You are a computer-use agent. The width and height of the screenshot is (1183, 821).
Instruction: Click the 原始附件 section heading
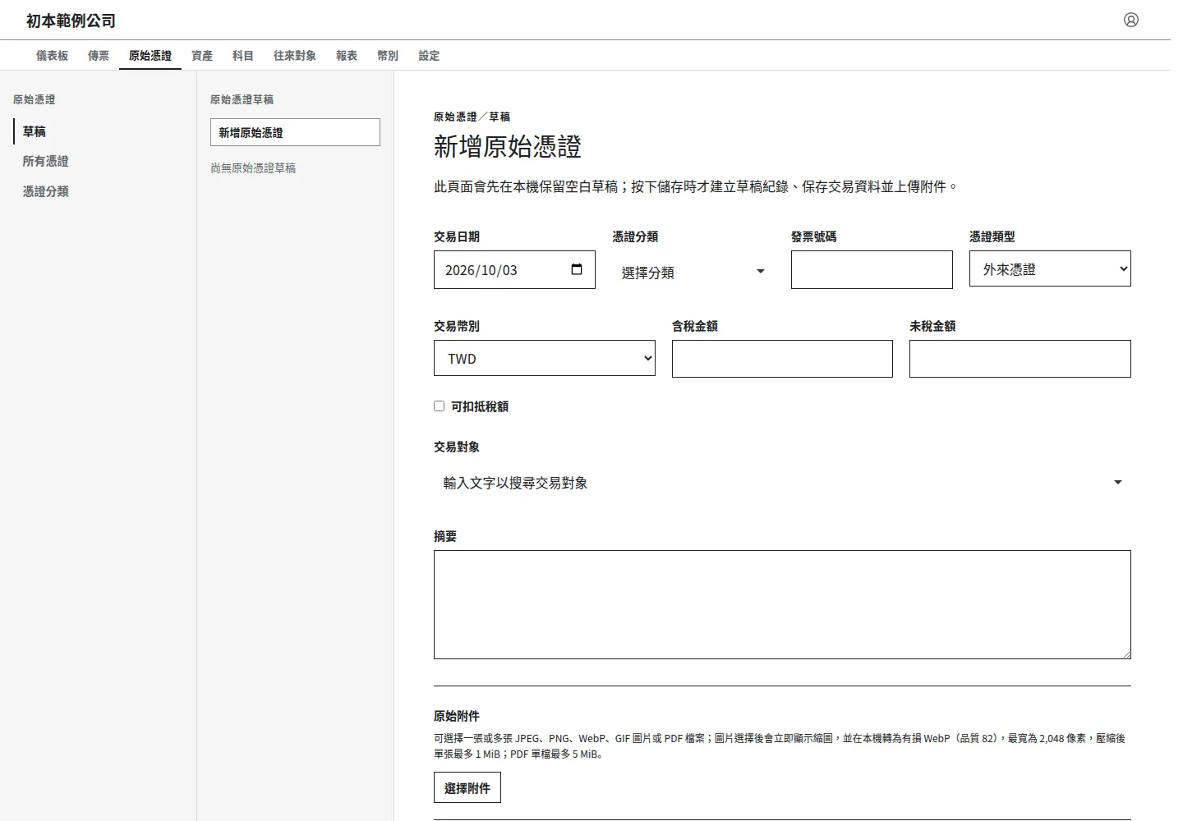(457, 716)
